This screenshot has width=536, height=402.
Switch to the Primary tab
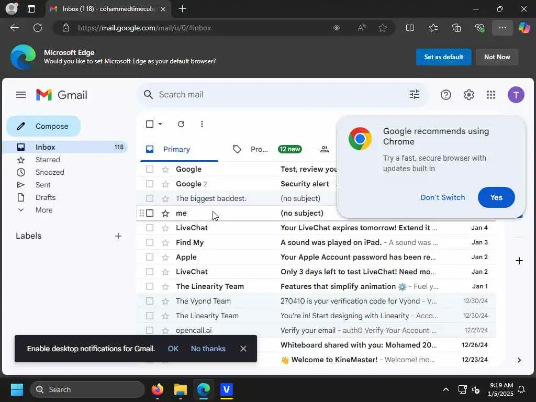pos(179,149)
